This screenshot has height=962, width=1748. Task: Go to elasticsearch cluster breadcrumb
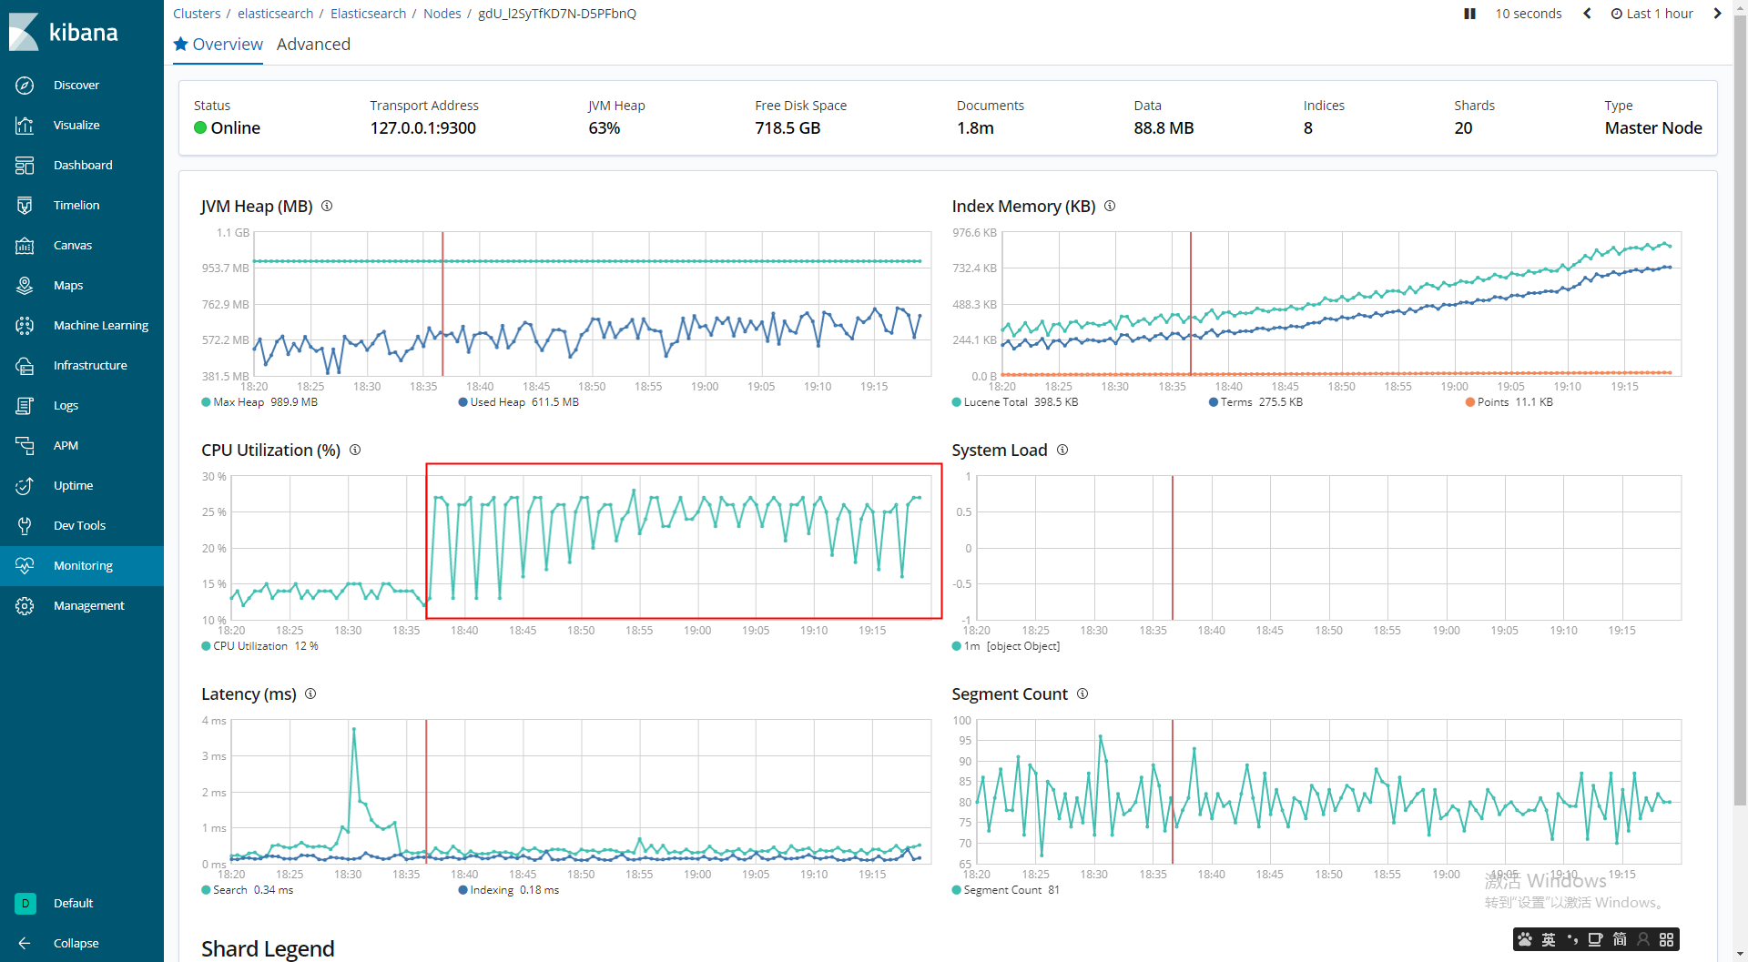coord(275,14)
